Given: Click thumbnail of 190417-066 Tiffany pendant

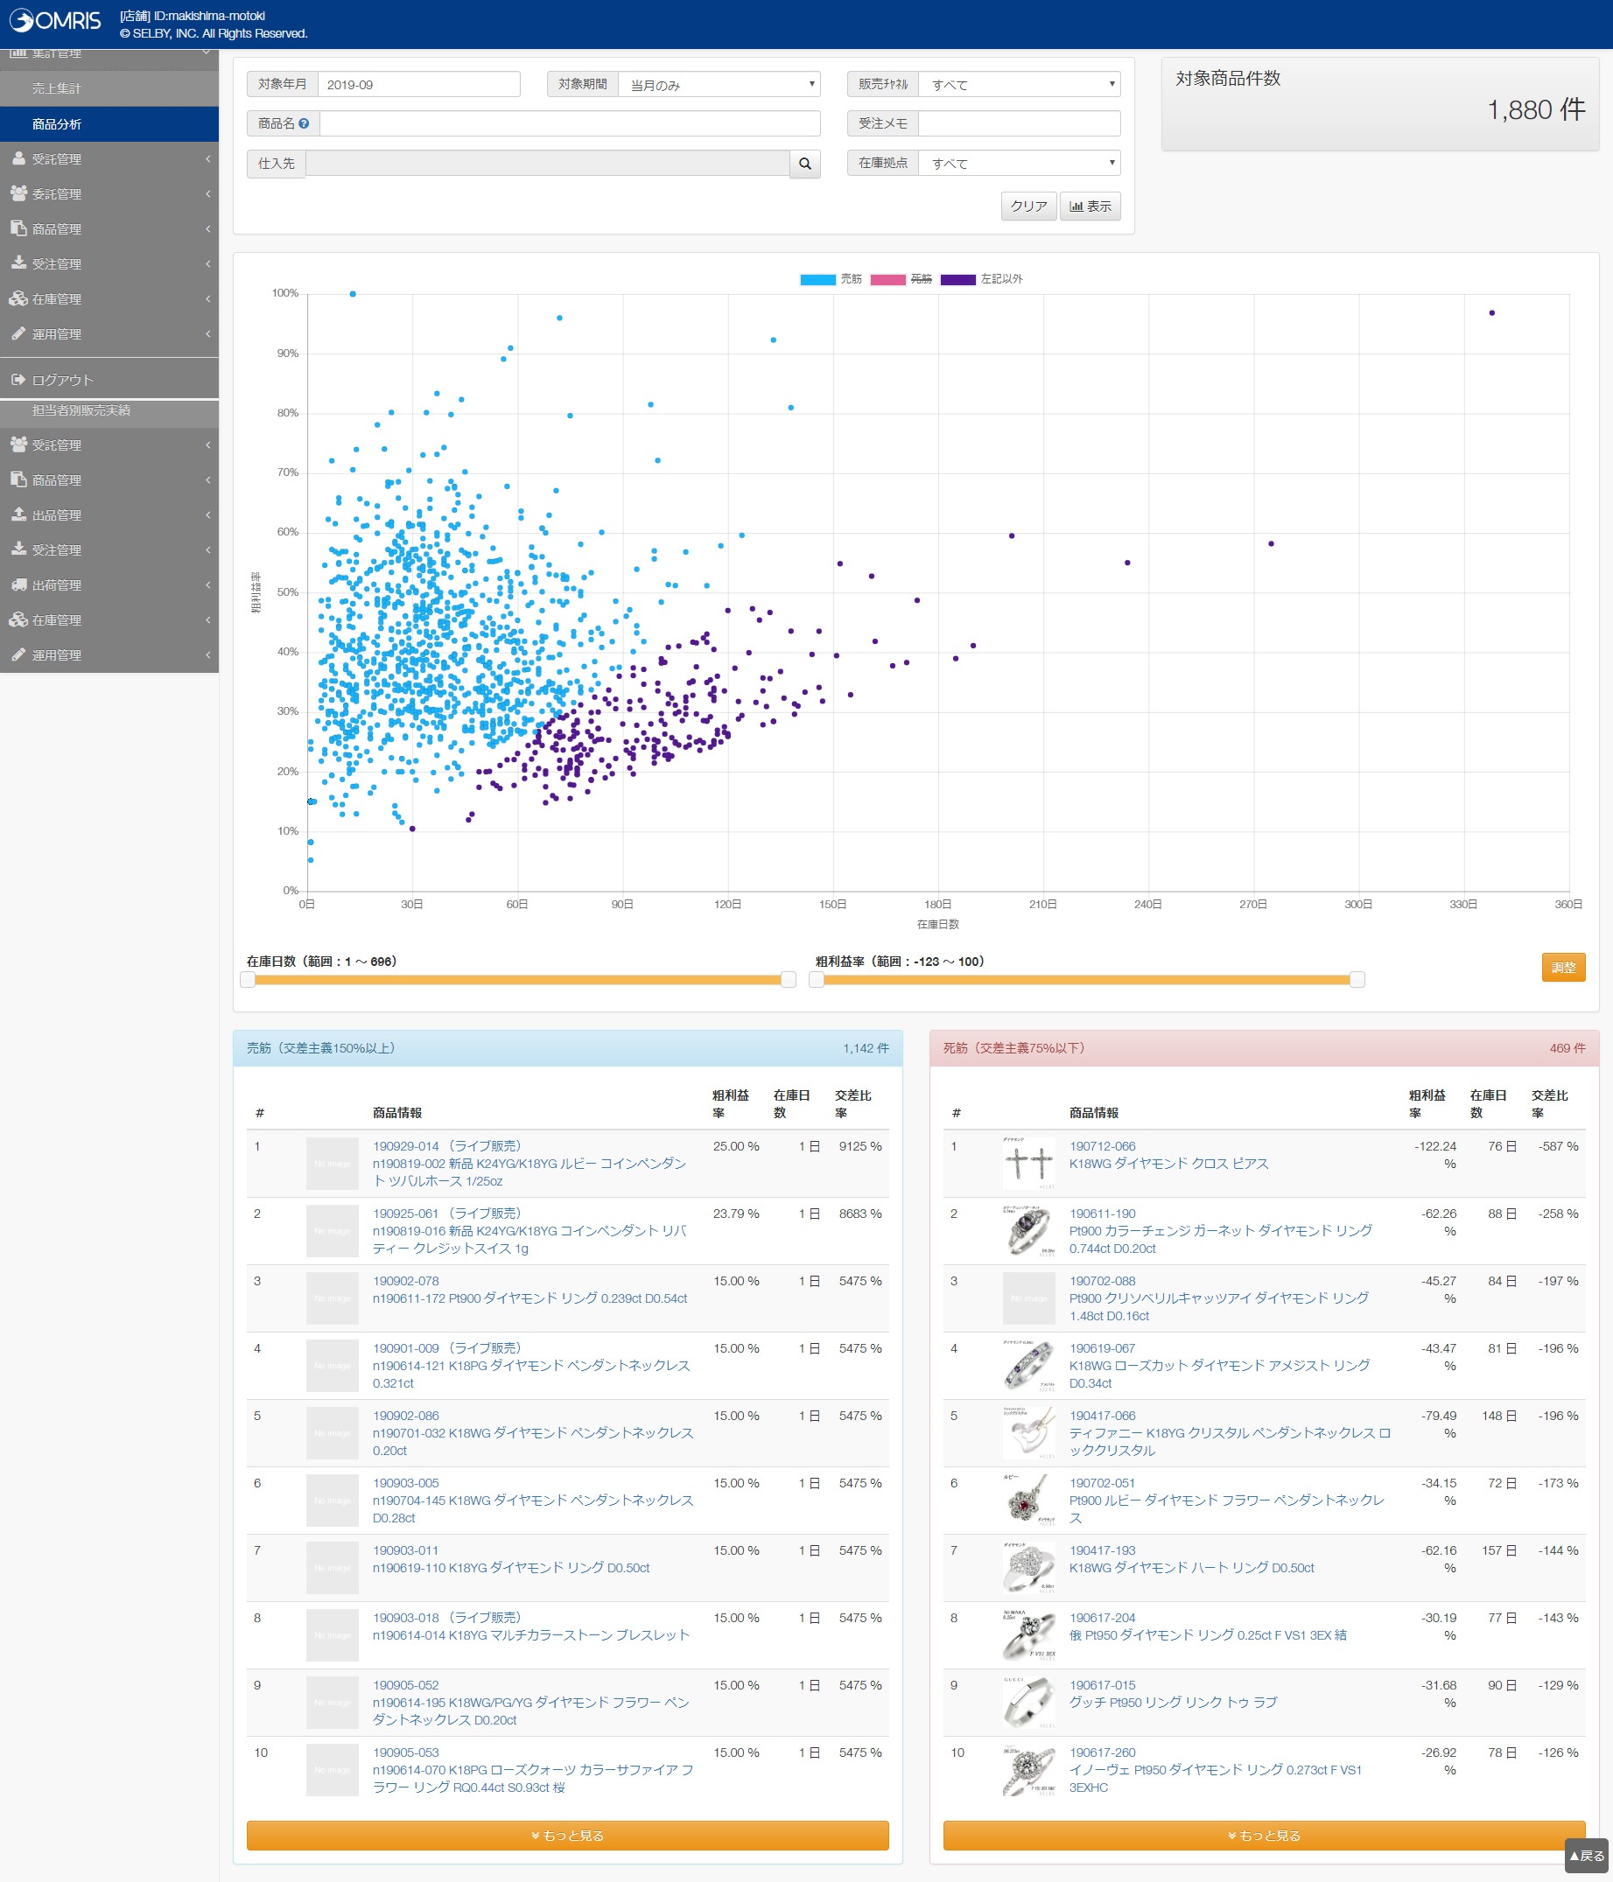Looking at the screenshot, I should 1029,1432.
